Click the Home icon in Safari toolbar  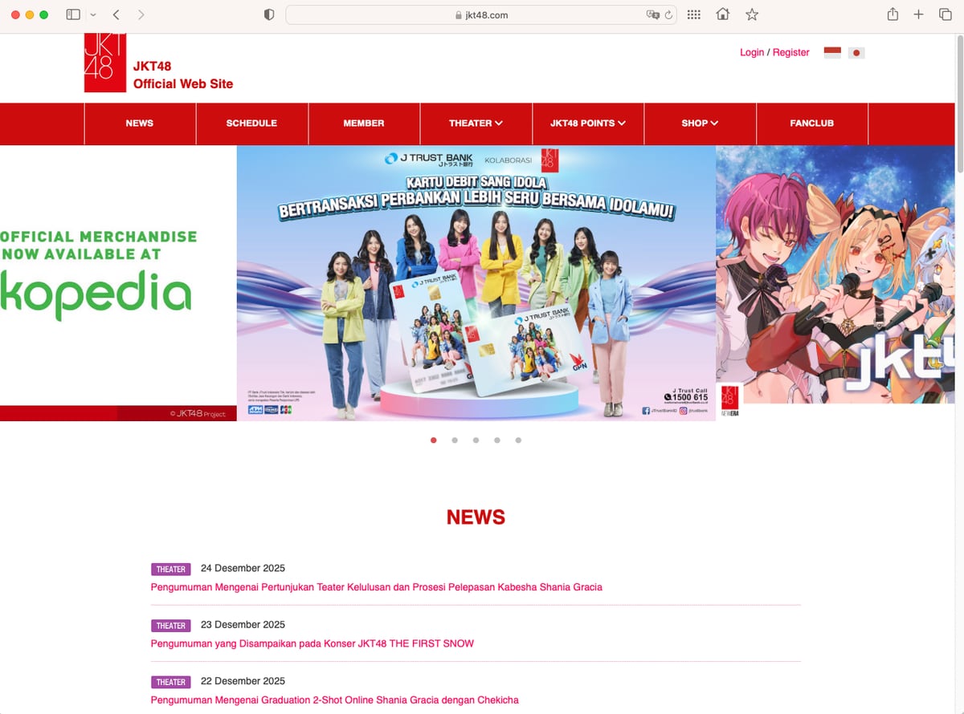pos(722,14)
